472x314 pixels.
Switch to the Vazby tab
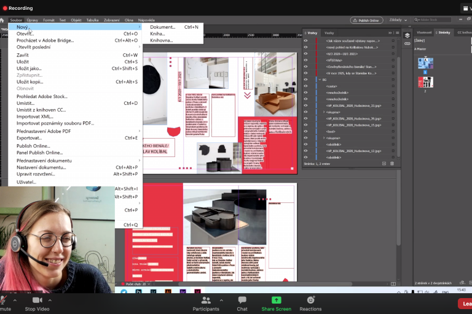pos(329,33)
